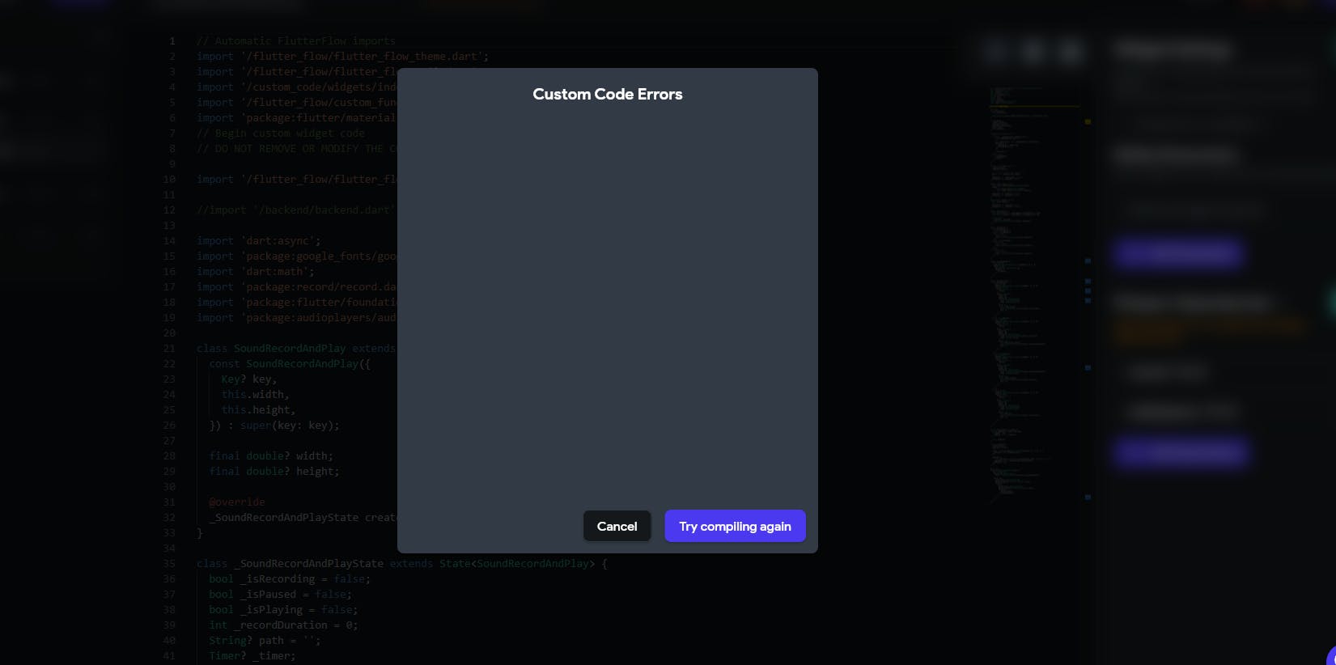Screen dimensions: 1336x665
Task: Click 'bool _isPaused = false;' in the editor
Action: coord(281,594)
